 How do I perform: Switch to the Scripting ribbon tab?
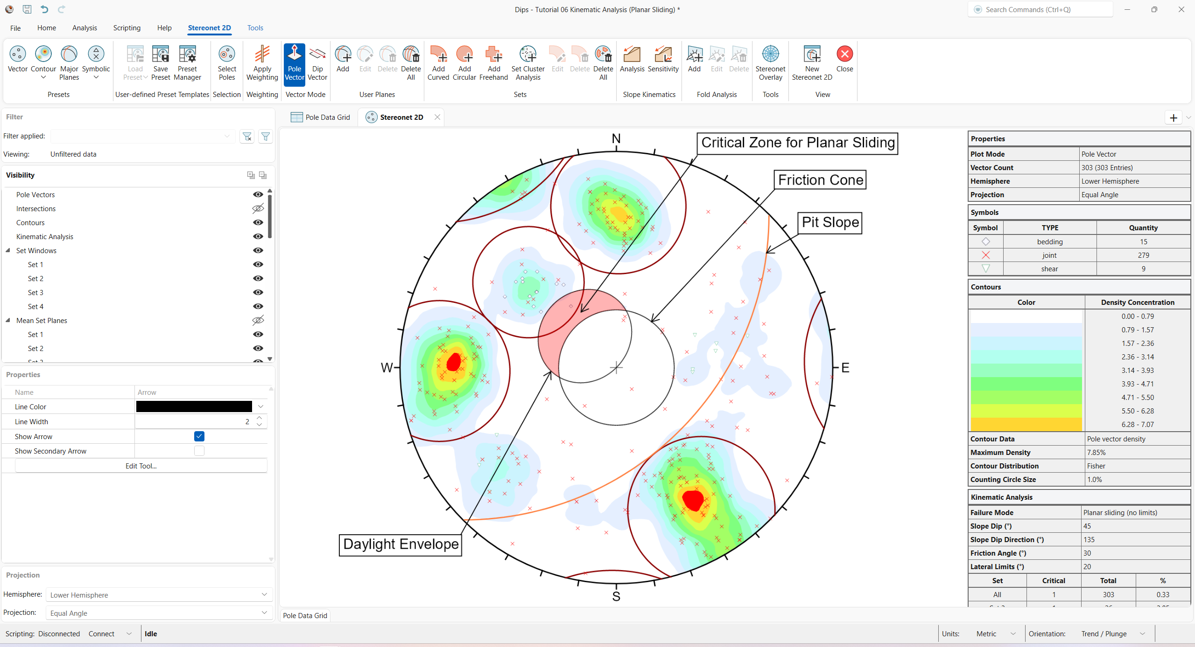(x=127, y=28)
